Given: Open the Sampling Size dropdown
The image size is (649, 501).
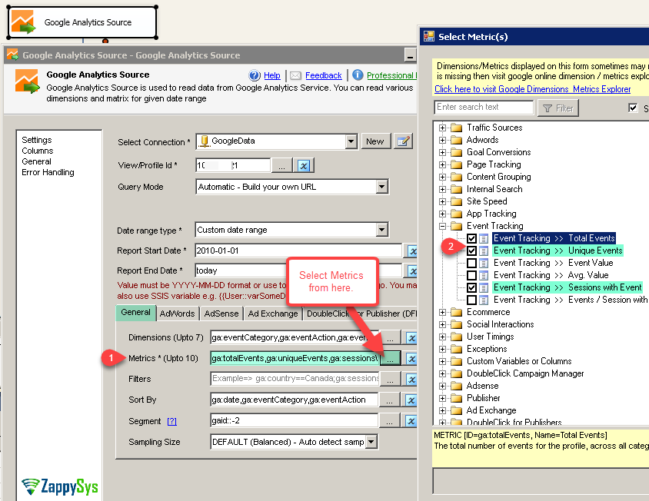Looking at the screenshot, I should pos(371,442).
